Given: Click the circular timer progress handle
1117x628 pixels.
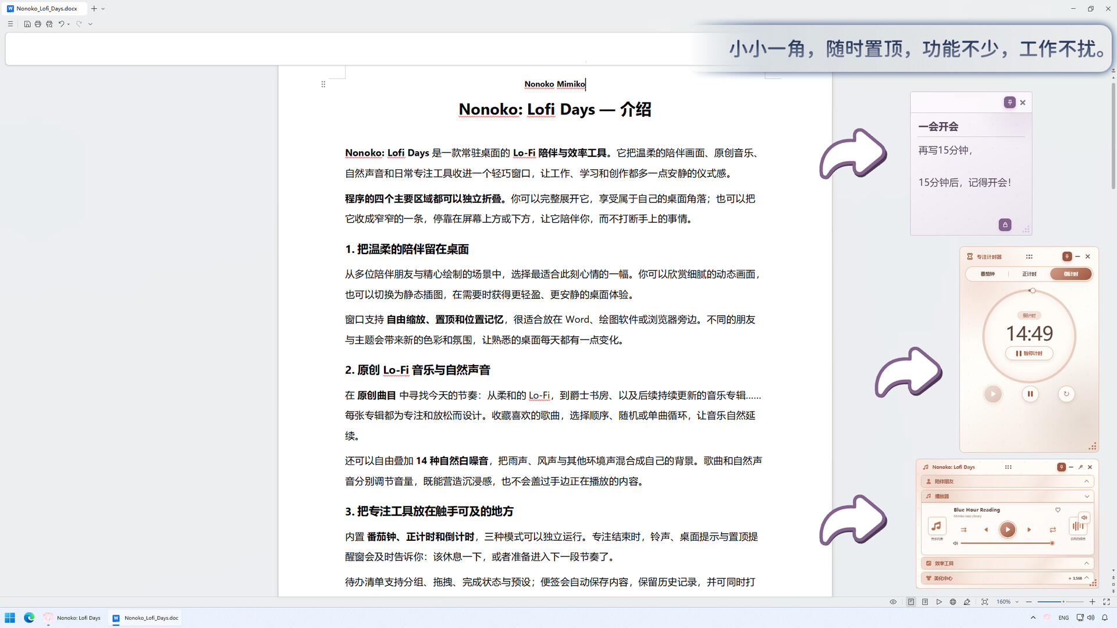Looking at the screenshot, I should (x=1032, y=291).
